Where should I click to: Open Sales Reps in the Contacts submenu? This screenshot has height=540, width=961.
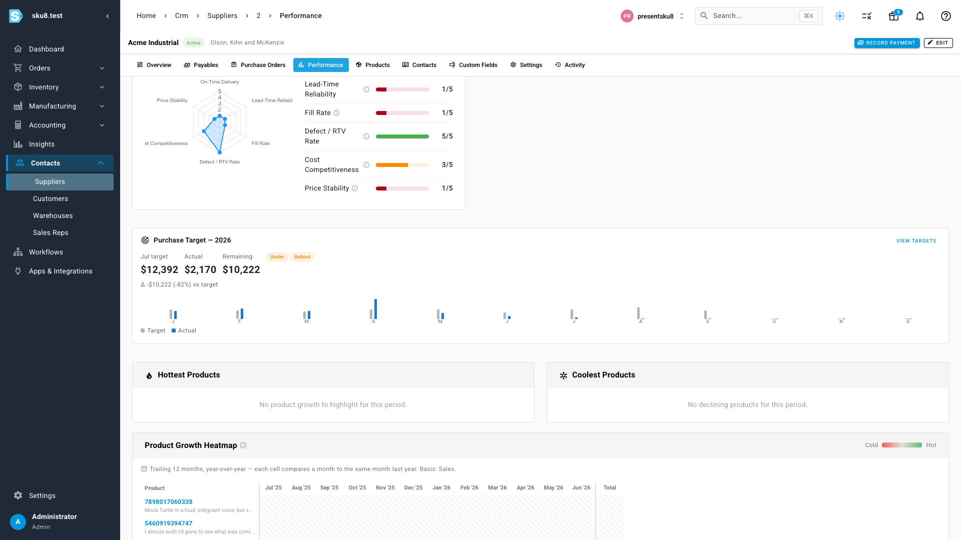(60, 233)
